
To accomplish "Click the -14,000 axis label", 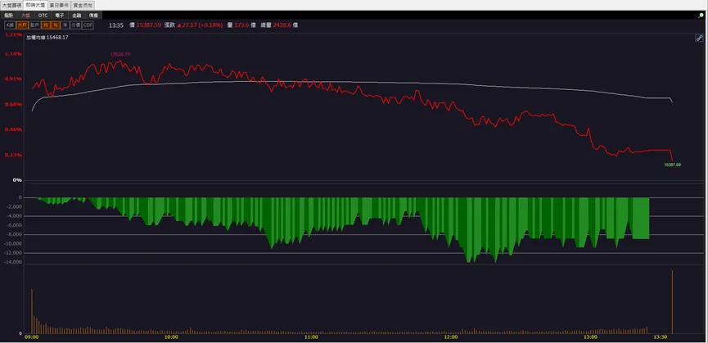I will click(x=14, y=262).
